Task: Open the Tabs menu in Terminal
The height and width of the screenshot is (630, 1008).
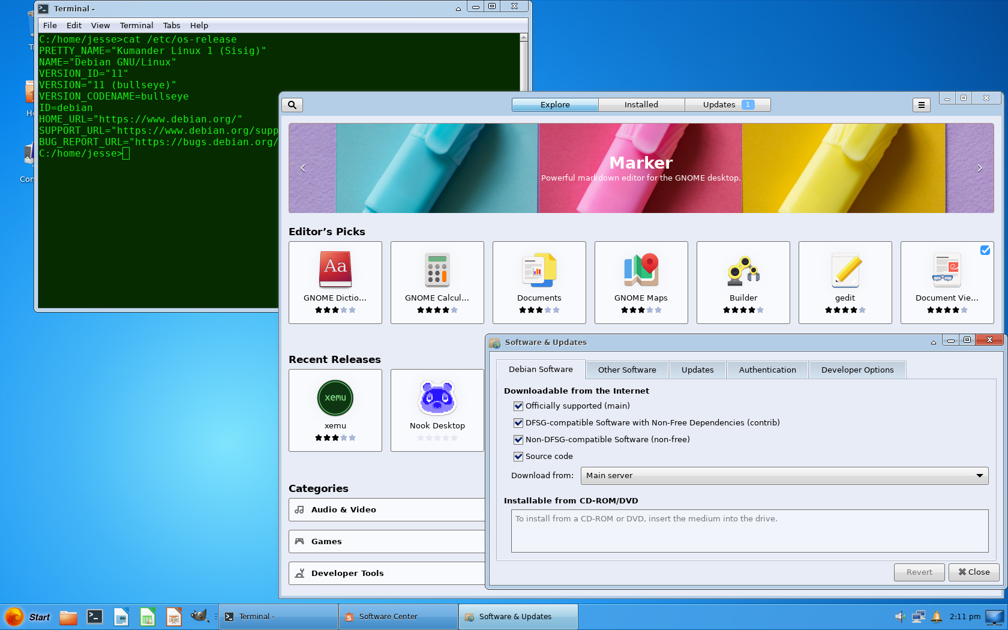Action: click(172, 25)
